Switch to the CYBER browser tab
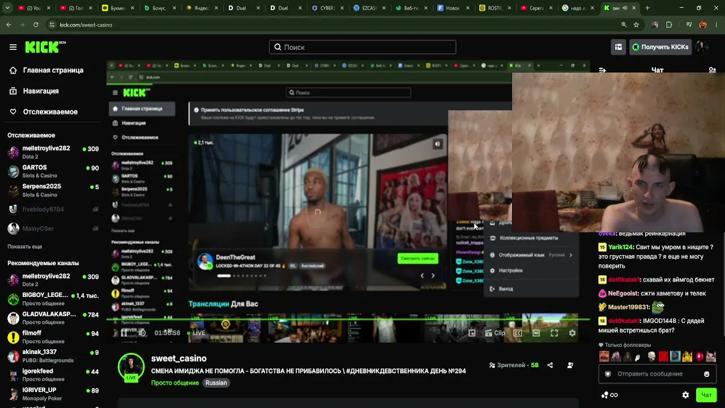Screen dimensions: 725x408 tap(328, 8)
